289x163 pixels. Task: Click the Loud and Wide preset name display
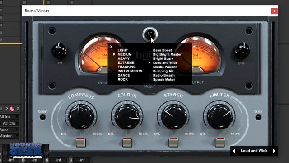pyautogui.click(x=254, y=151)
